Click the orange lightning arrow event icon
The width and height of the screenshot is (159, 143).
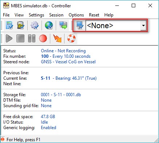pos(57,38)
